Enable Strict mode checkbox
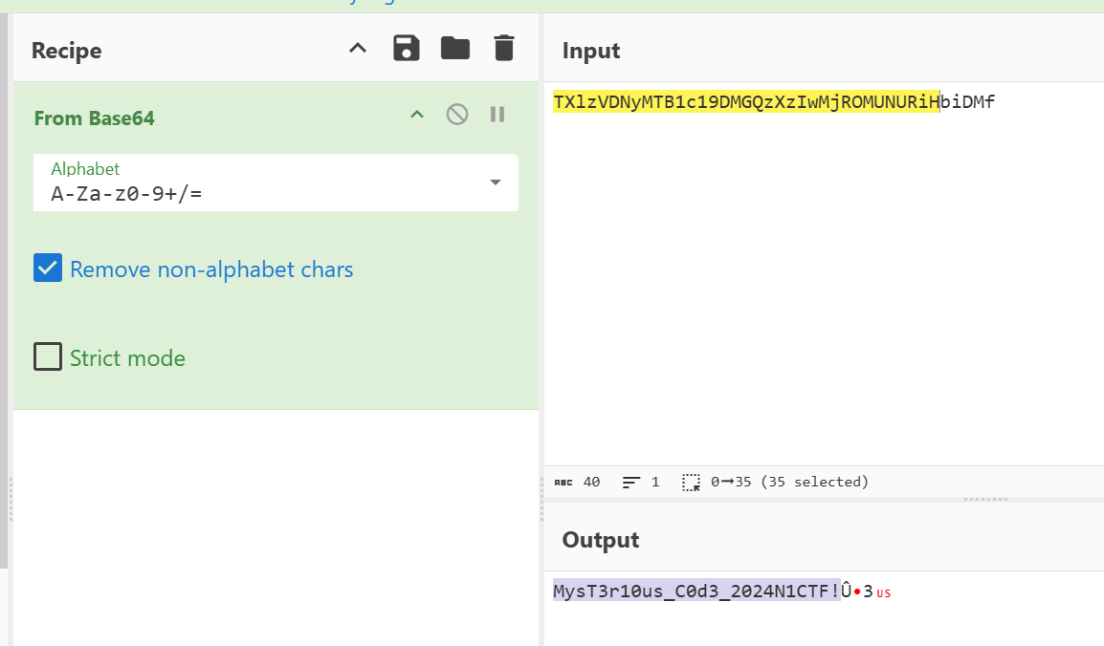1104x646 pixels. point(48,357)
